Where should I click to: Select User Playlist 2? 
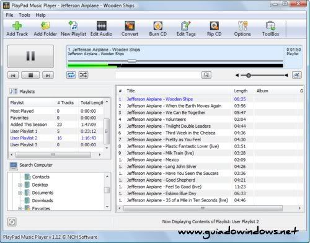[x=56, y=138]
